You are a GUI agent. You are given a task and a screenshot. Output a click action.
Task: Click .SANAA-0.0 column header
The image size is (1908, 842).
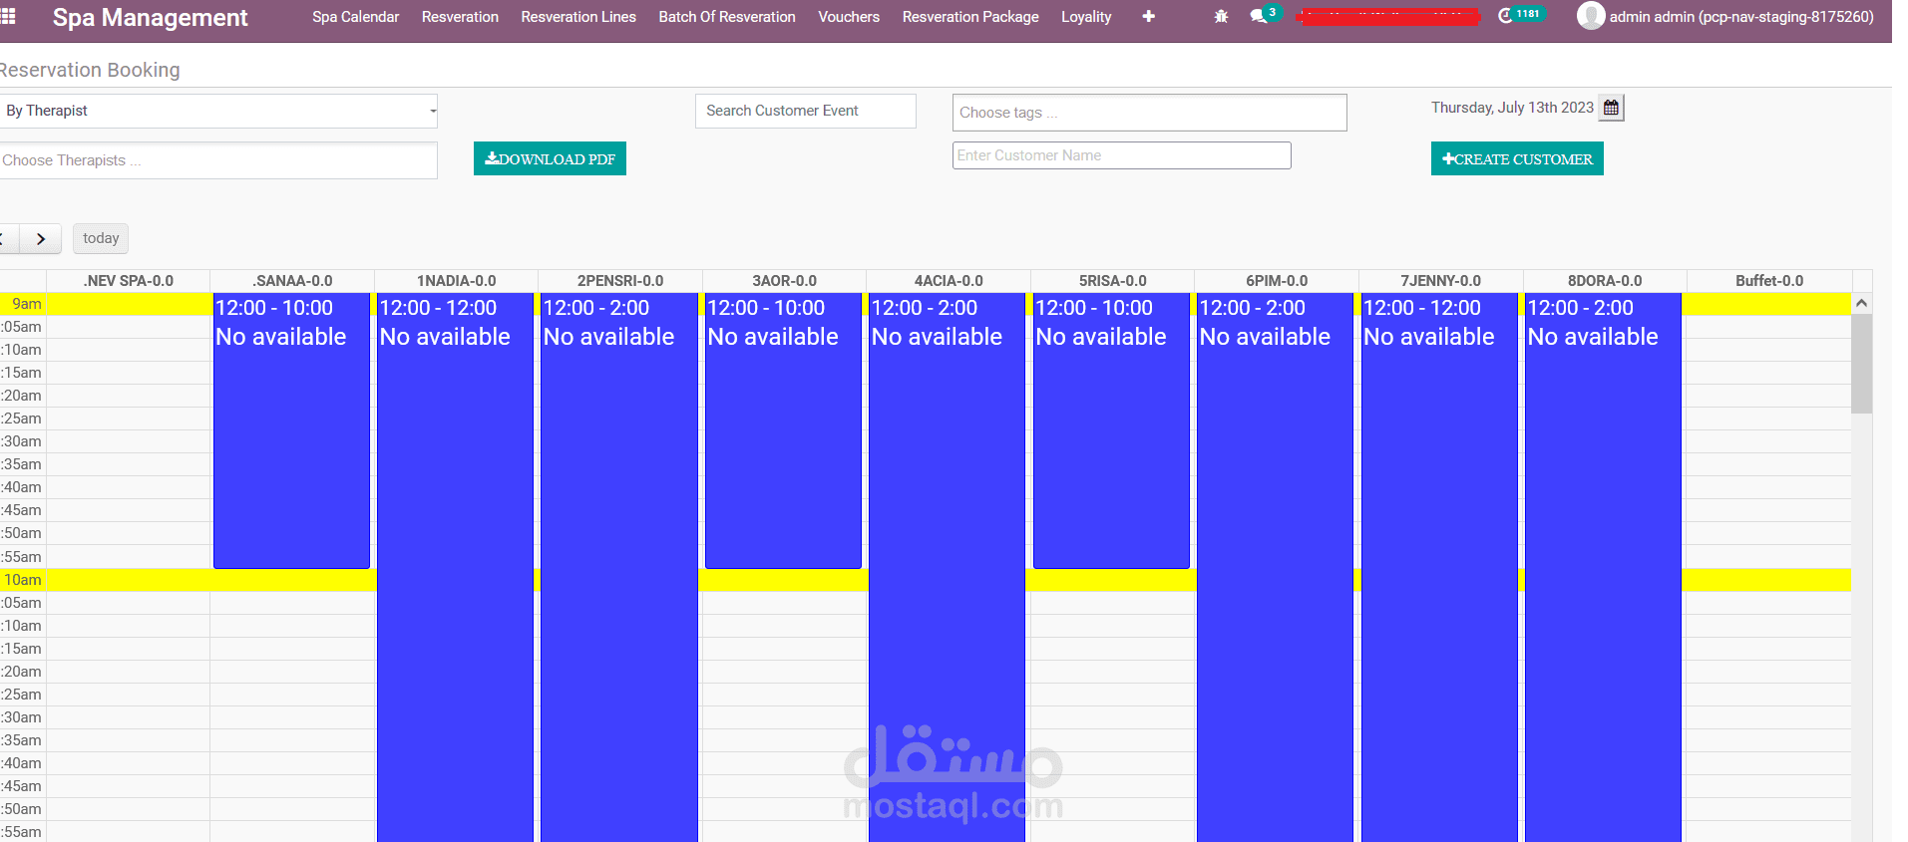click(292, 281)
